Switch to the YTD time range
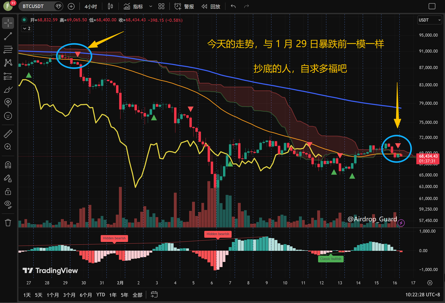The width and height of the screenshot is (445, 303). 100,295
